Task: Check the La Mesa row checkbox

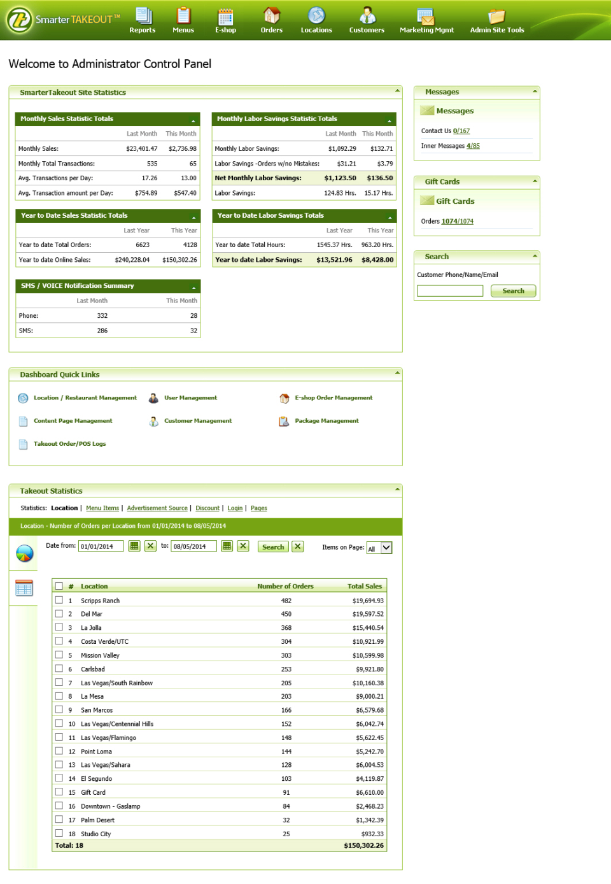Action: pos(59,695)
